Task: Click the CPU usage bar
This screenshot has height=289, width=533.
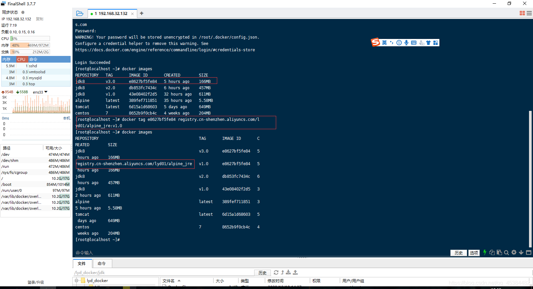Action: 30,39
